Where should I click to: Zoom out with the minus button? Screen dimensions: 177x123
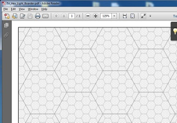tap(88, 16)
